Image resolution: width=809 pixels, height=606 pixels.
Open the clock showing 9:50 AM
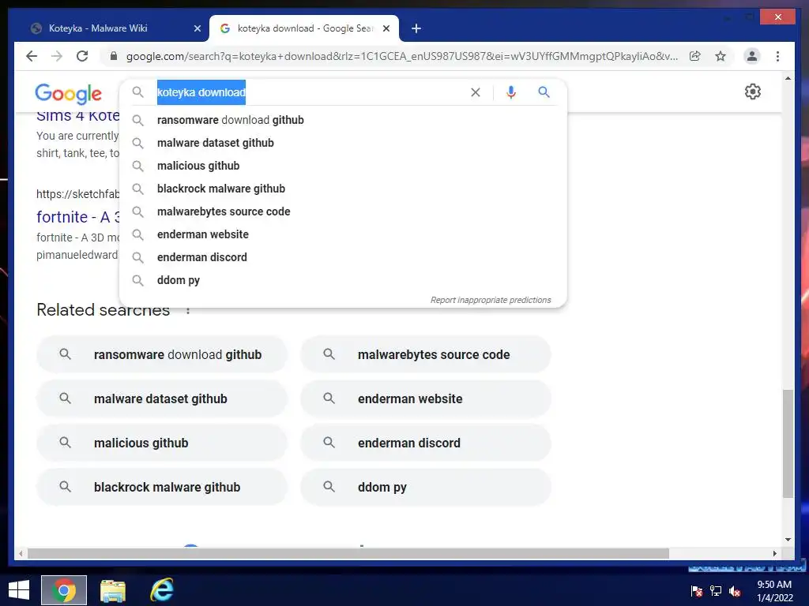point(774,591)
